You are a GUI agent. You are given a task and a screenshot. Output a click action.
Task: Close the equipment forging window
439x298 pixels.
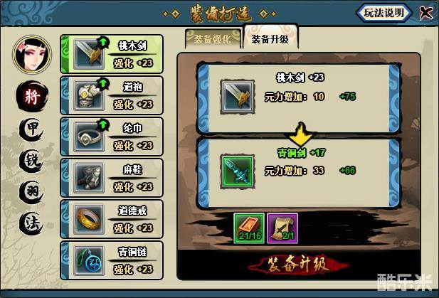[426, 13]
